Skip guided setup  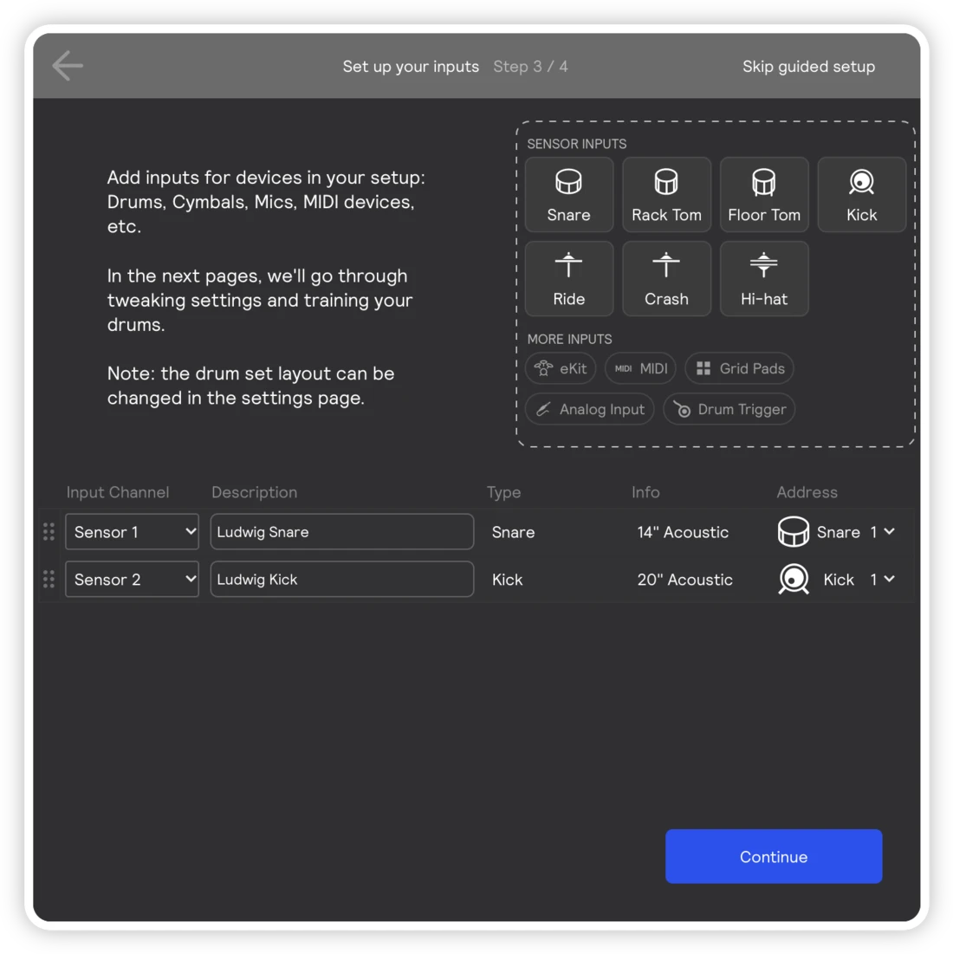tap(808, 67)
